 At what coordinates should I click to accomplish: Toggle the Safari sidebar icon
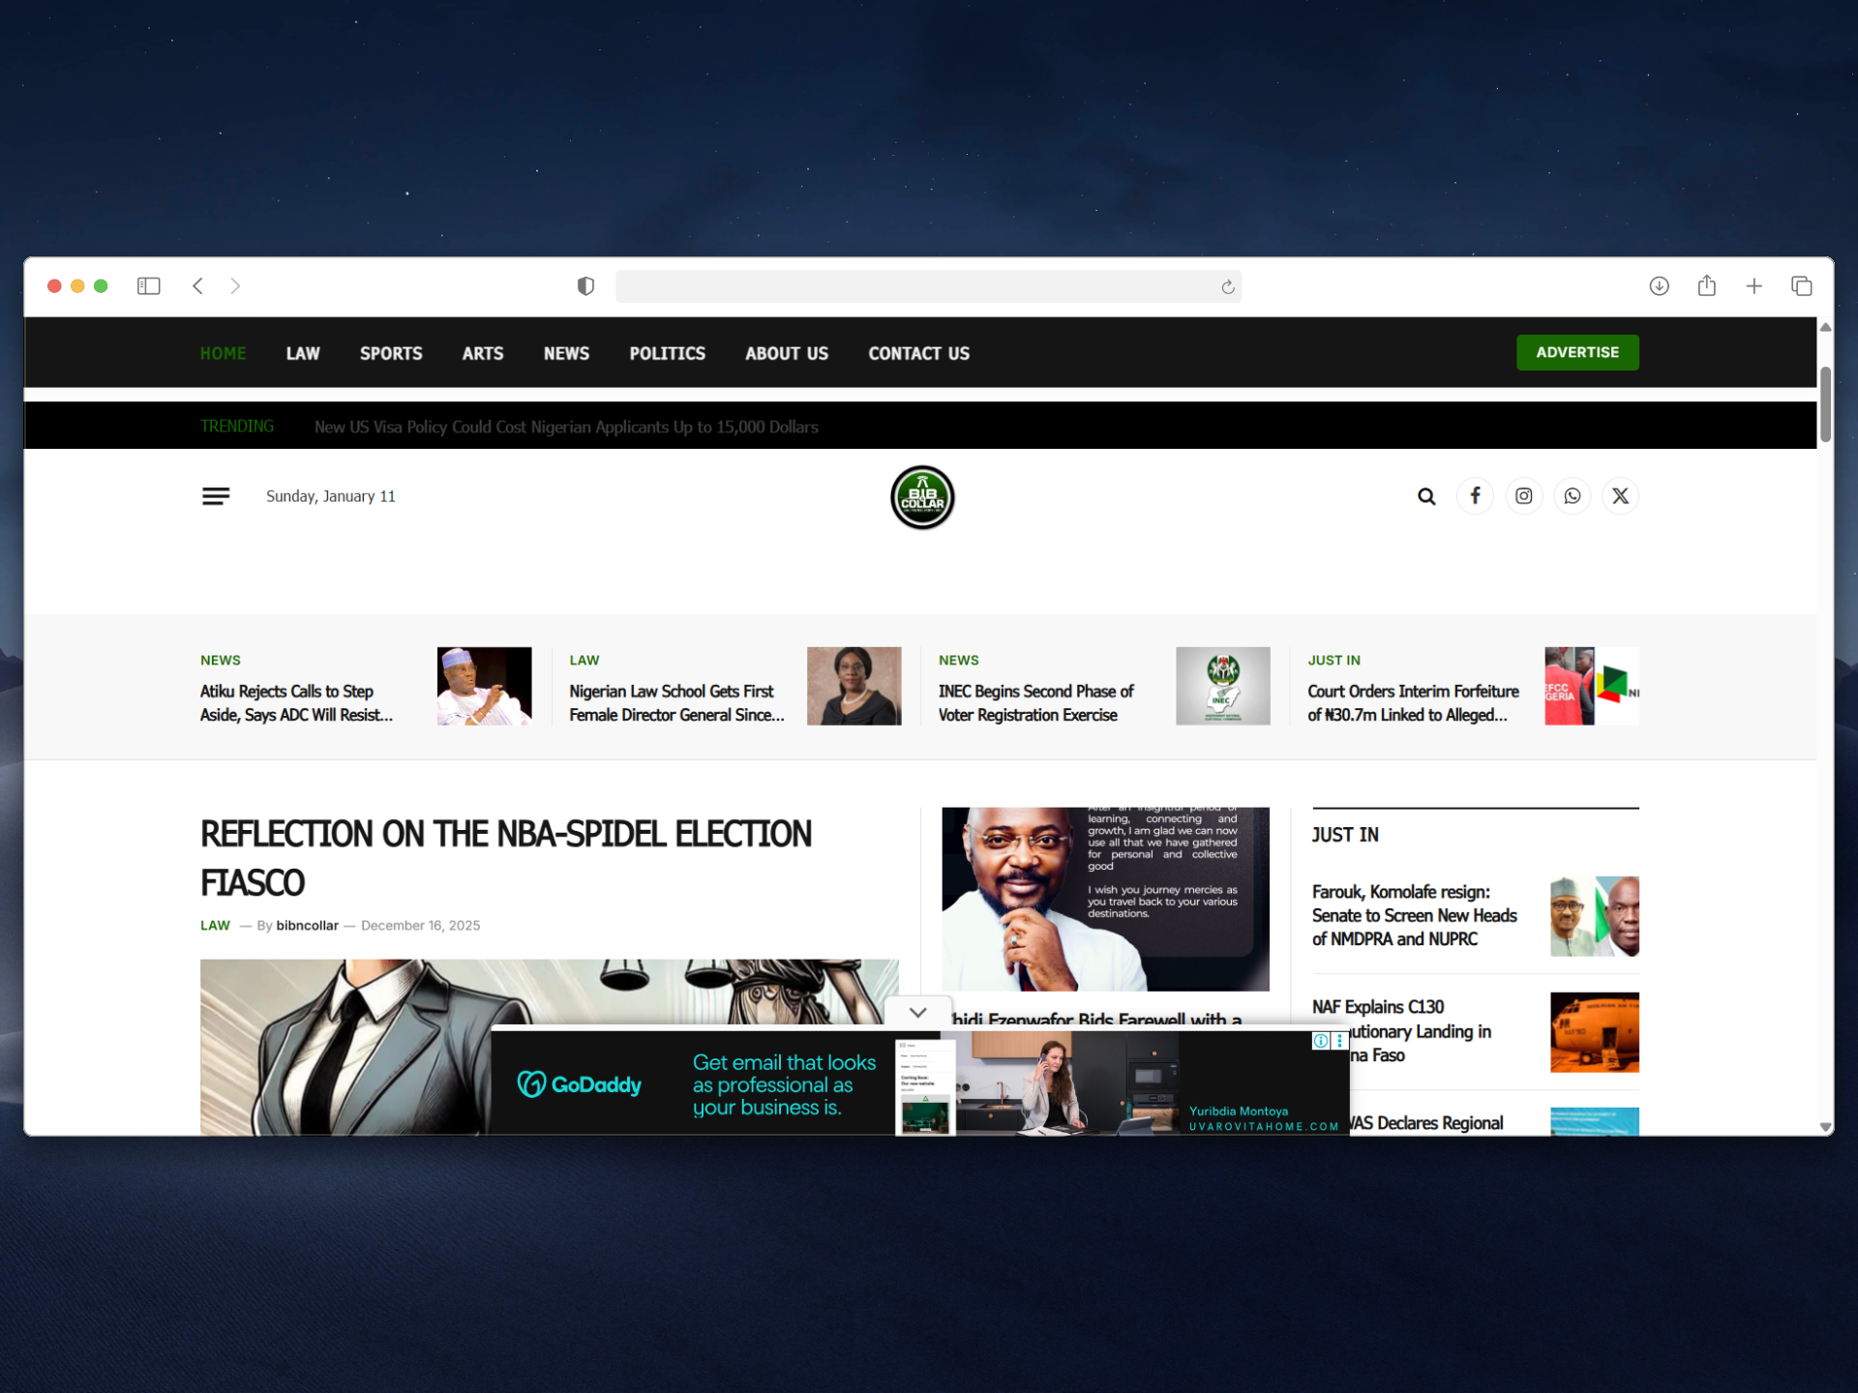[x=148, y=286]
